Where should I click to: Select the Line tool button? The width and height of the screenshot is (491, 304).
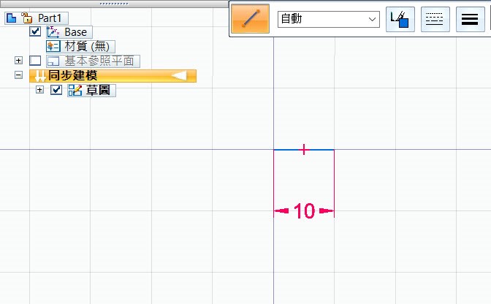250,19
